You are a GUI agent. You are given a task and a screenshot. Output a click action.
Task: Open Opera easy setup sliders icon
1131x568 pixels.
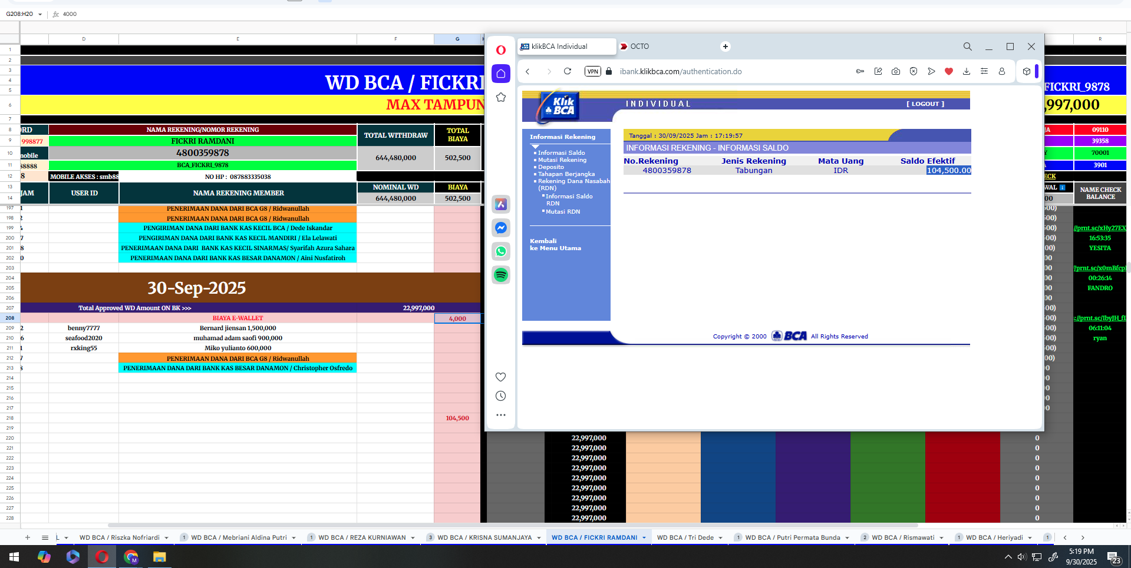pyautogui.click(x=984, y=71)
